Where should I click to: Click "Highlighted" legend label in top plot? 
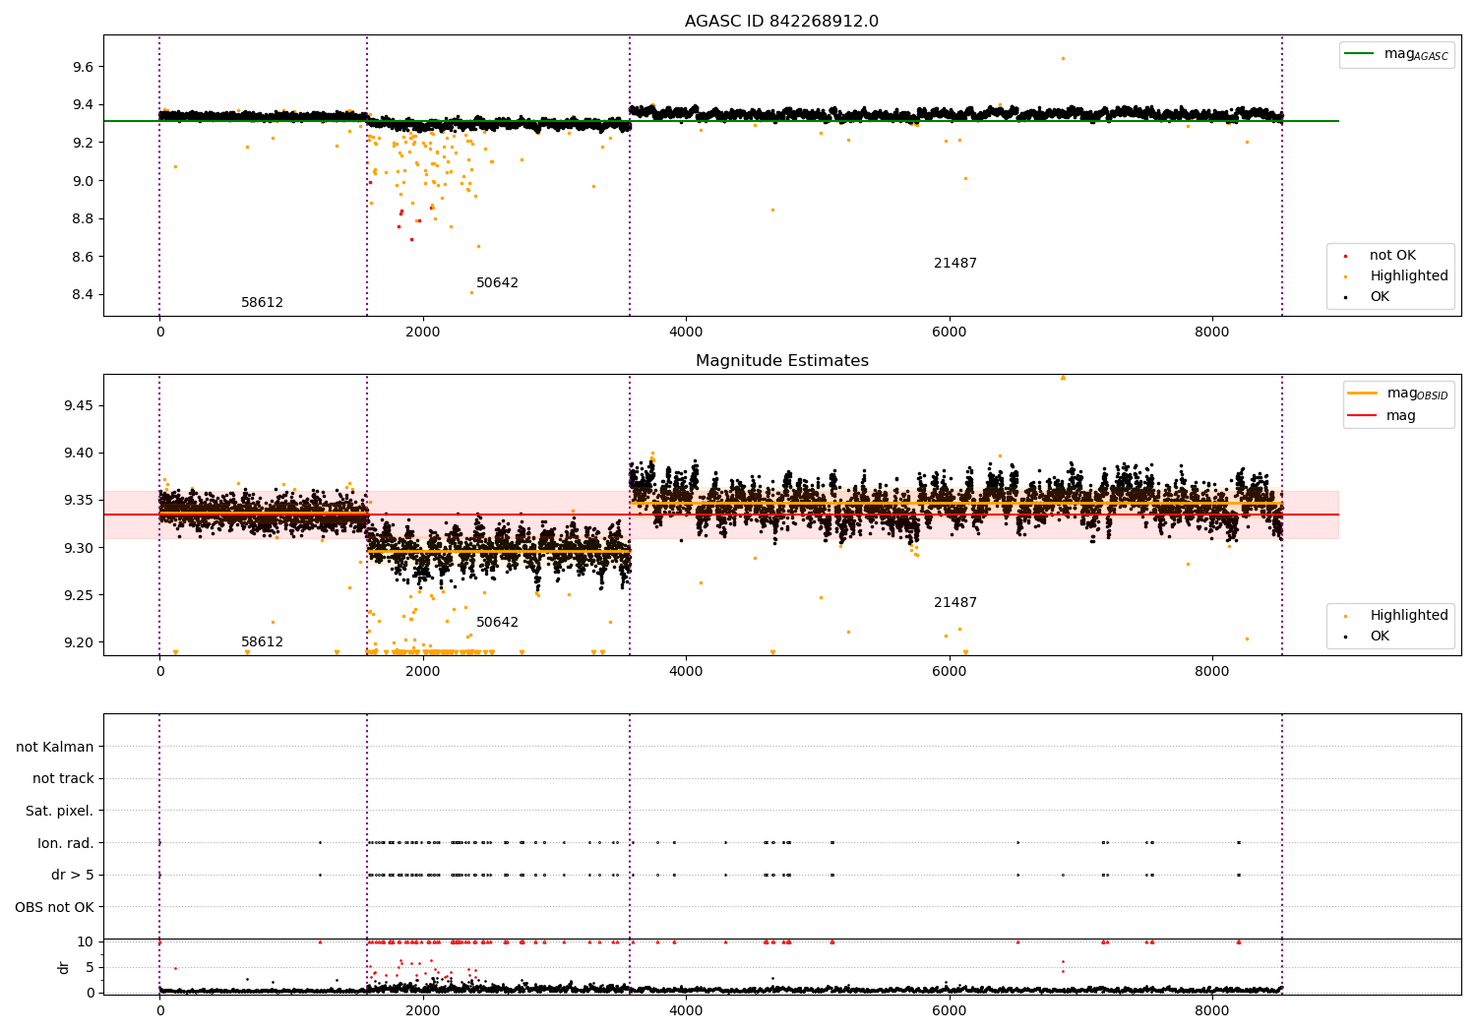pyautogui.click(x=1409, y=276)
